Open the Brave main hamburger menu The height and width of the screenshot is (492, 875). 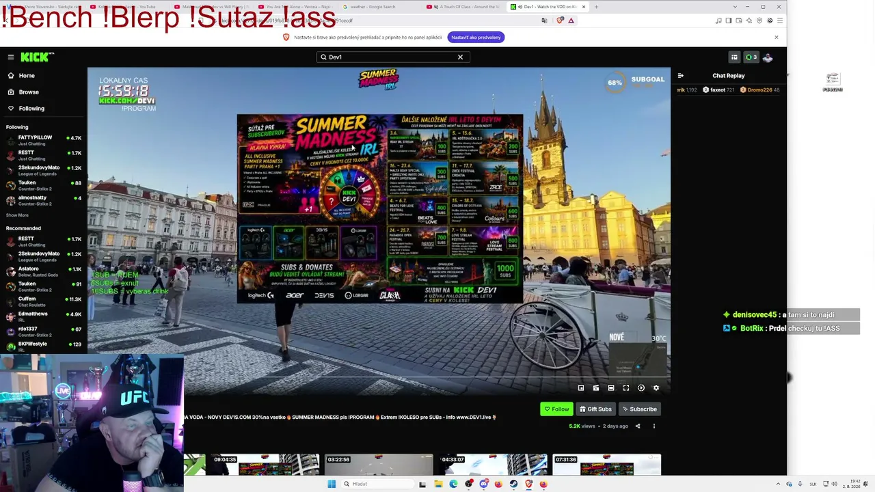pos(780,20)
